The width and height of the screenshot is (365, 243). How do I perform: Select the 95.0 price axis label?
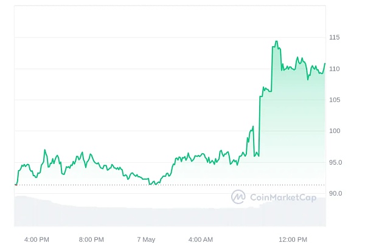[336, 162]
